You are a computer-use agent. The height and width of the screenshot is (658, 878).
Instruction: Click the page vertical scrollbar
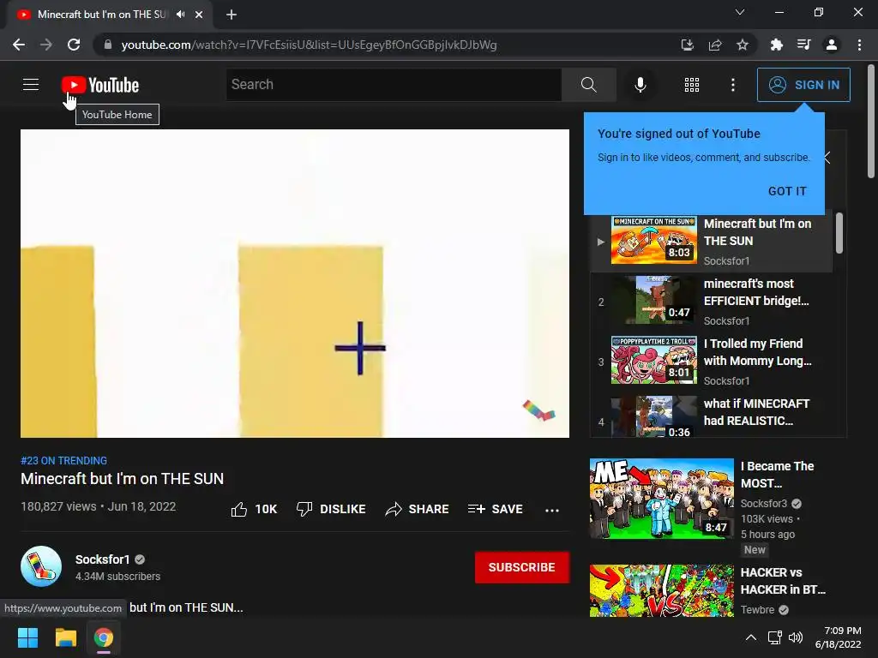(871, 122)
